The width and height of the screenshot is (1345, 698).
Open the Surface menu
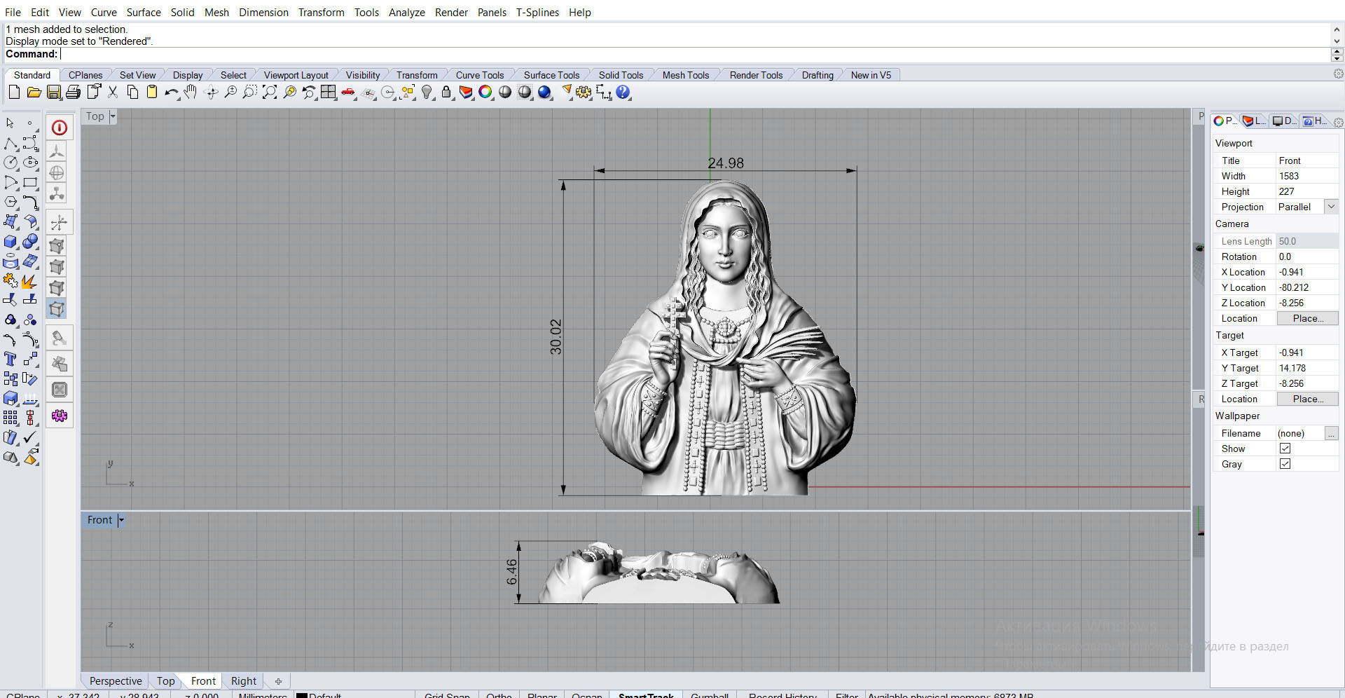click(x=144, y=12)
